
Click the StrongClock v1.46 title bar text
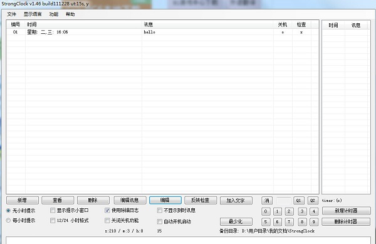coord(45,4)
